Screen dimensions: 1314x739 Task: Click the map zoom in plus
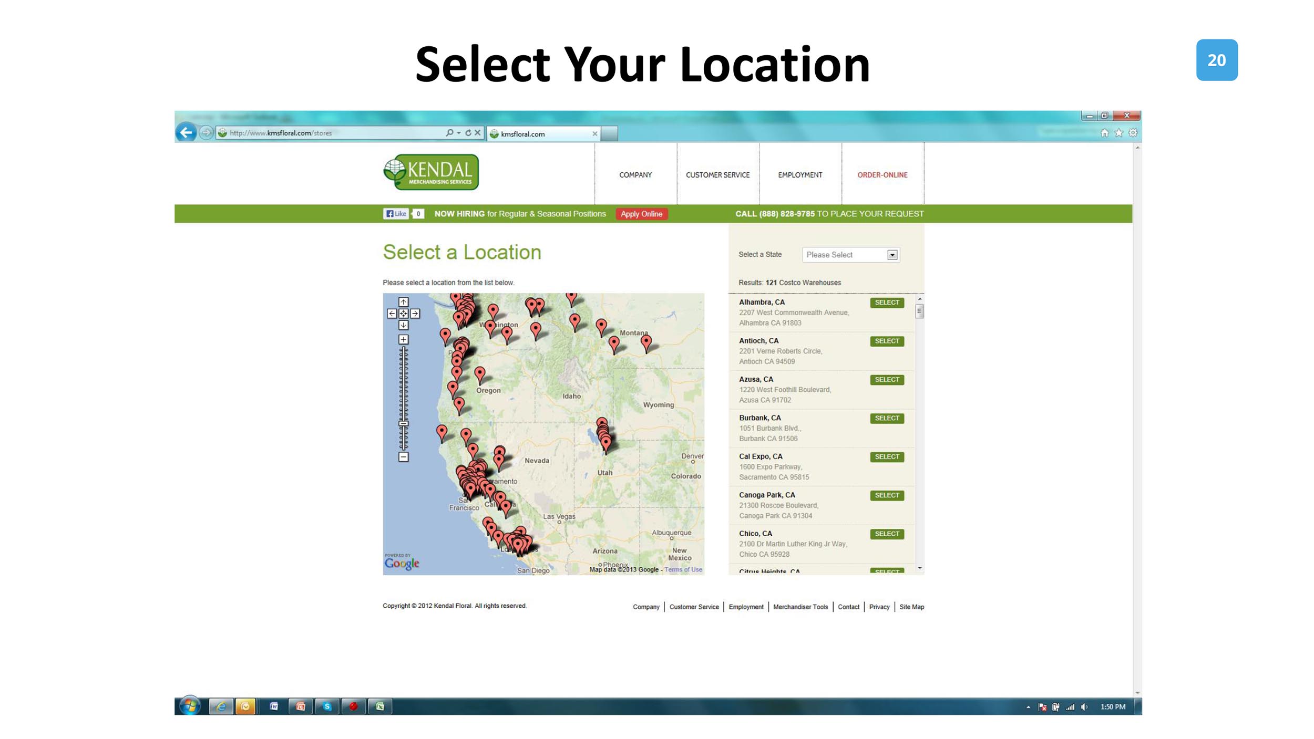[x=403, y=339]
